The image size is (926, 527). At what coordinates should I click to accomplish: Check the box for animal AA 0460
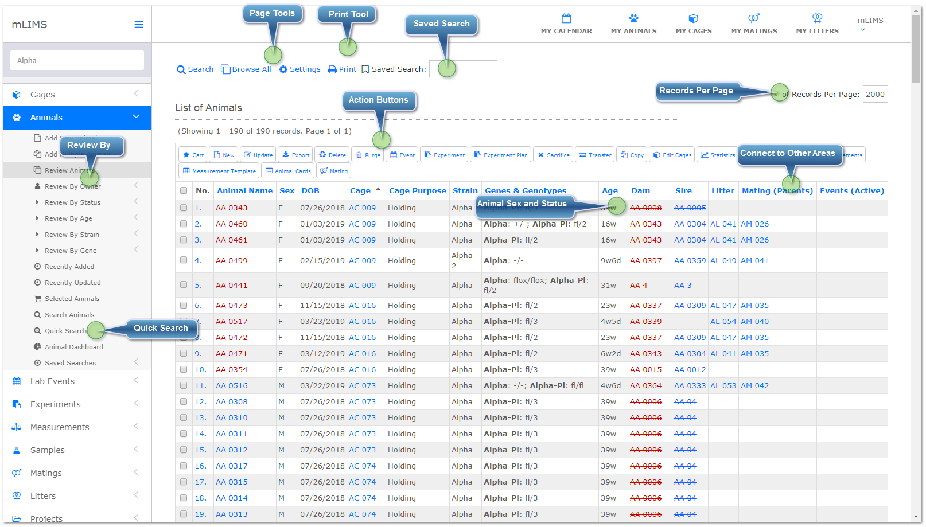[184, 224]
